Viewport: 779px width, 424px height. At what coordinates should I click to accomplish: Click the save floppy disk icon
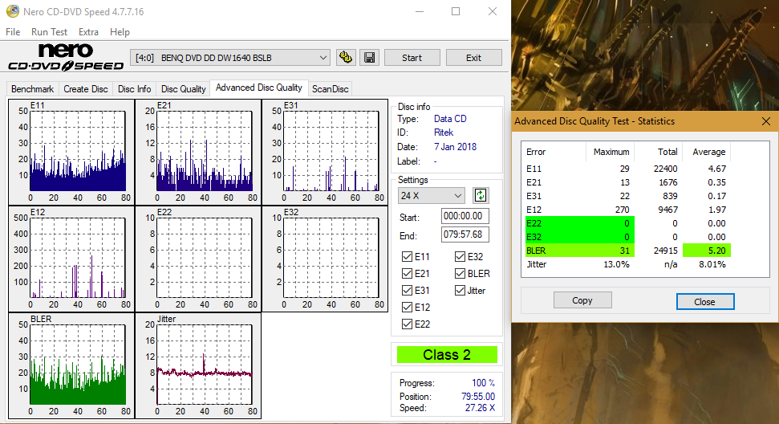pos(370,58)
